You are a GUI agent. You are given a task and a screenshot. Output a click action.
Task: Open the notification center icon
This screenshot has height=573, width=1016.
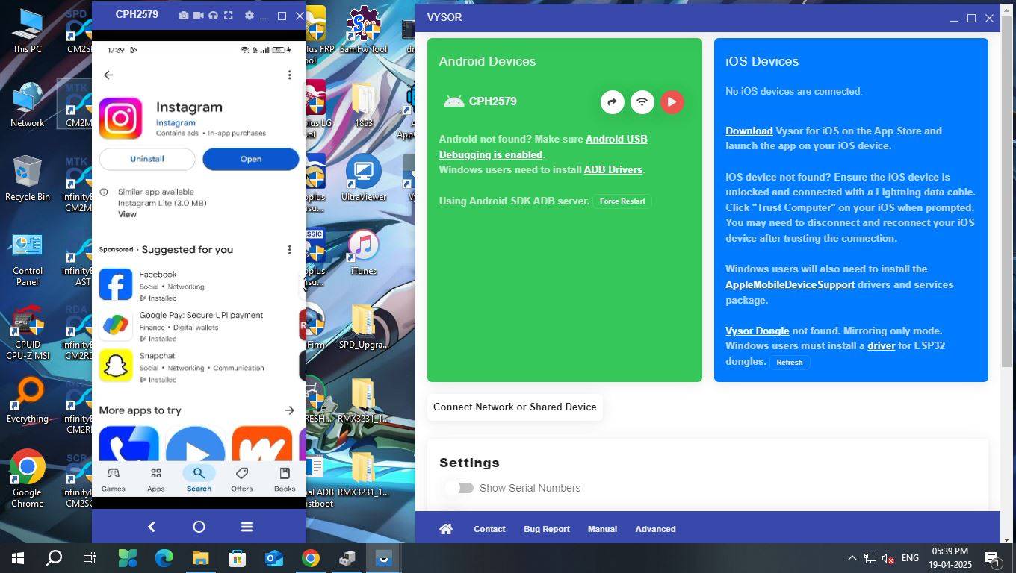pyautogui.click(x=993, y=558)
